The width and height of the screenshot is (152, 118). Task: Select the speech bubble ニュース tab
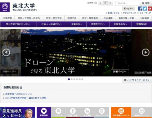tap(58, 112)
